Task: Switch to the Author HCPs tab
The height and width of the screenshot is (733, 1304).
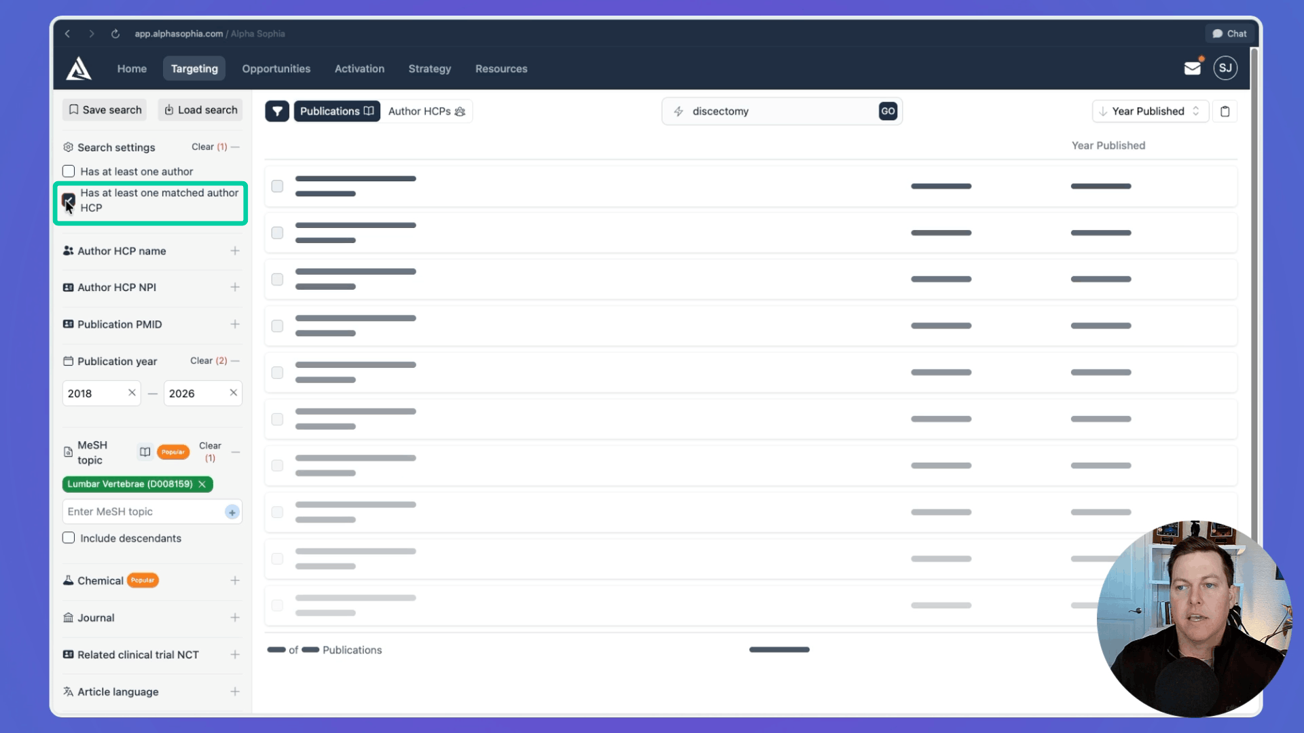Action: [427, 111]
